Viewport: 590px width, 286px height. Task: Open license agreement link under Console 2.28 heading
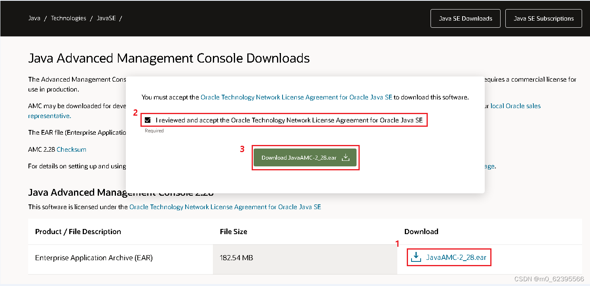pyautogui.click(x=225, y=207)
